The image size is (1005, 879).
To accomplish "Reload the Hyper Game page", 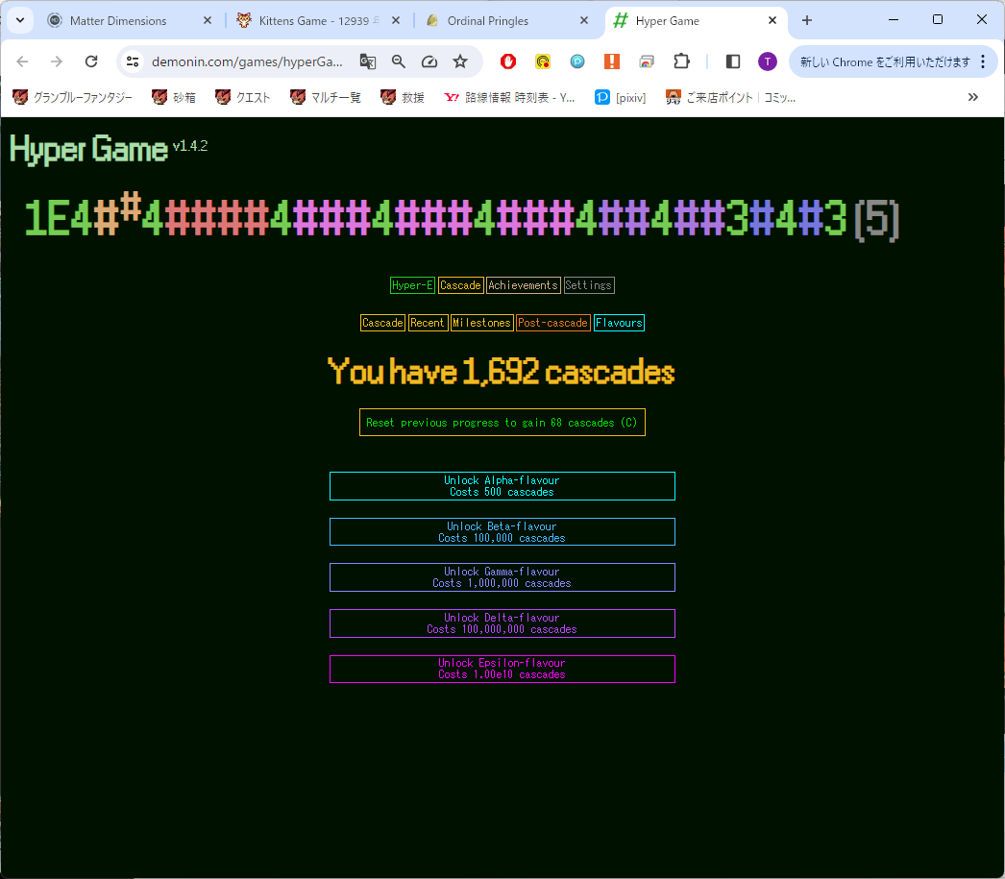I will (x=91, y=61).
